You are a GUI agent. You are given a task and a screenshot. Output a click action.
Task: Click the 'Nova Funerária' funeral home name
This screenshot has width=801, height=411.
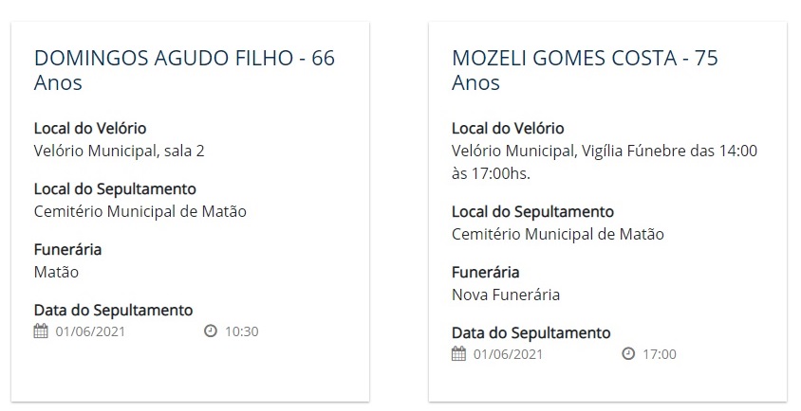506,295
